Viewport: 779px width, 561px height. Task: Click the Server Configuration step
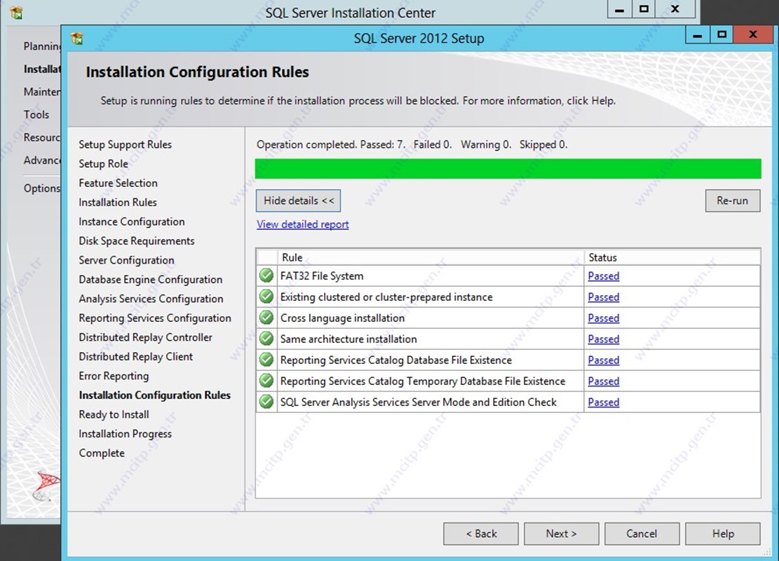coord(127,260)
